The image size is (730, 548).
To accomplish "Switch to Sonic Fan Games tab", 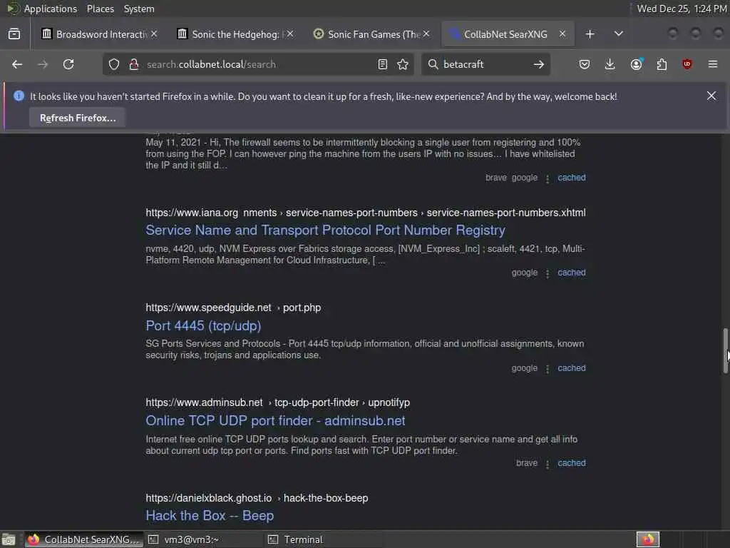I will [371, 34].
